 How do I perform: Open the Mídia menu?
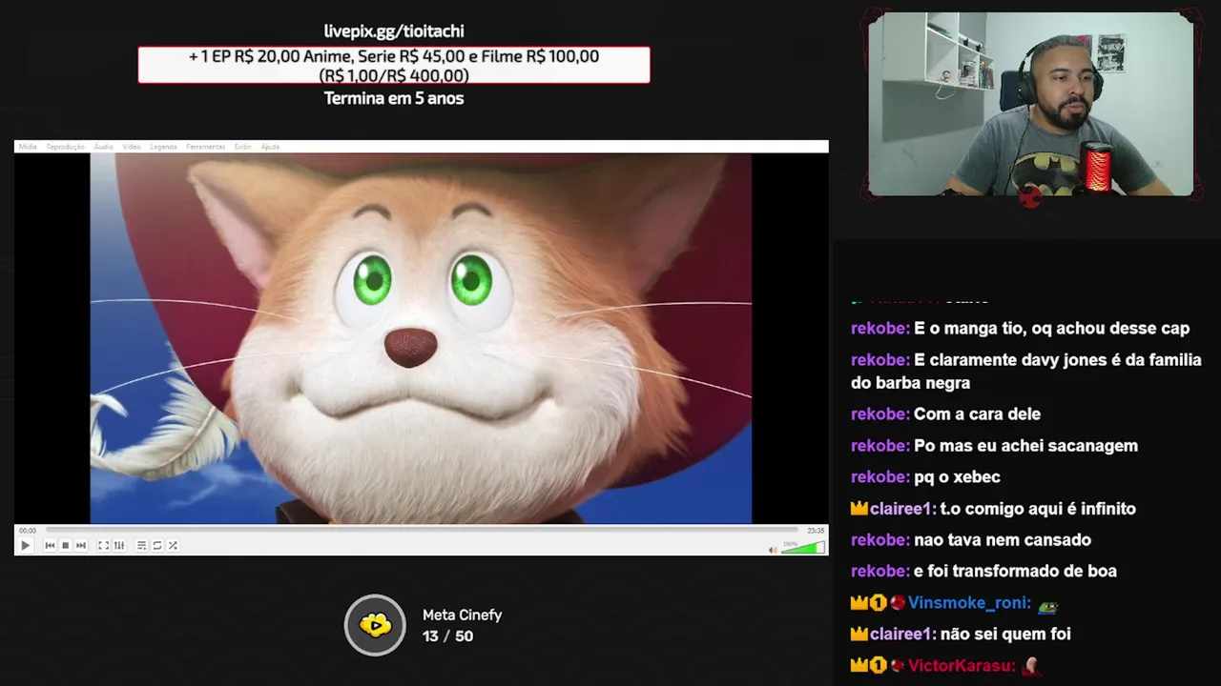(x=28, y=147)
